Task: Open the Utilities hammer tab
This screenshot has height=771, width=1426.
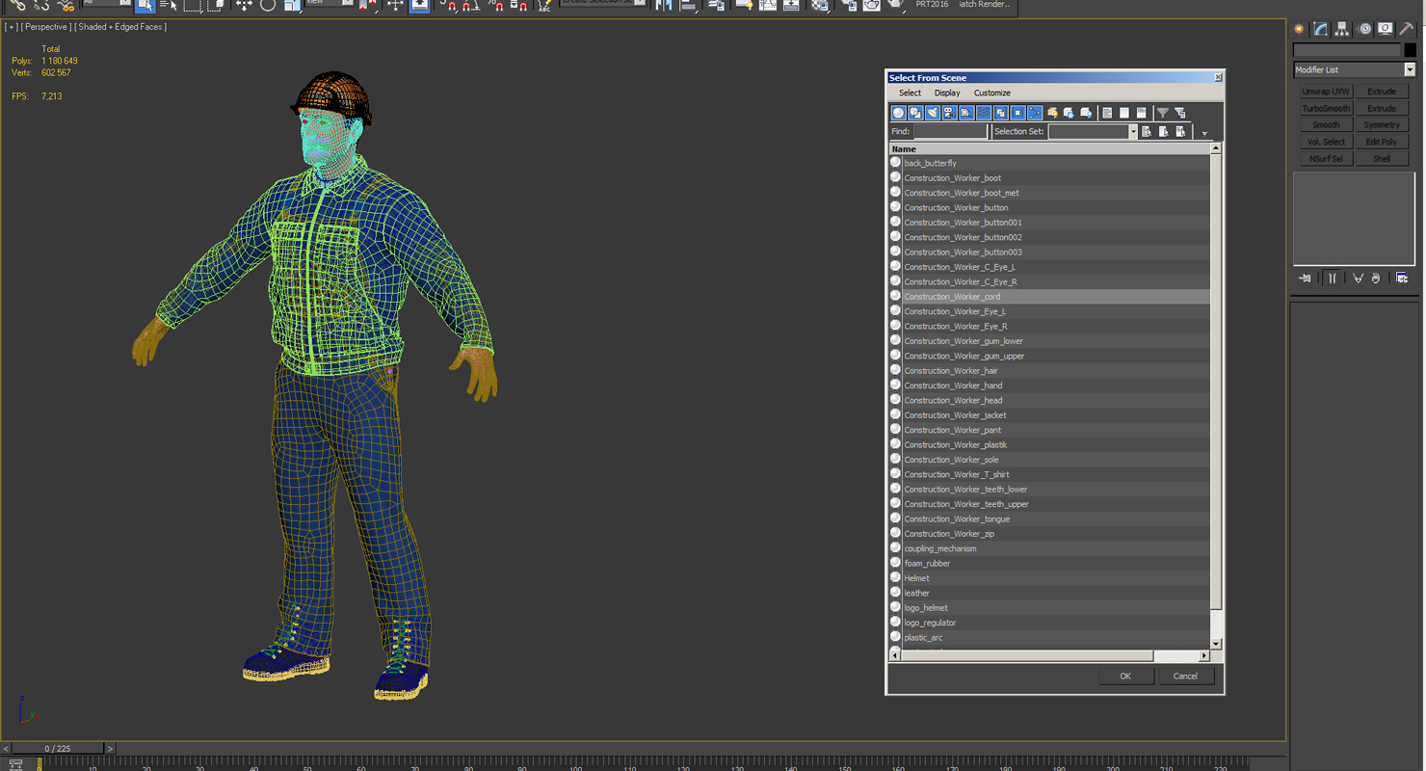Action: tap(1407, 29)
